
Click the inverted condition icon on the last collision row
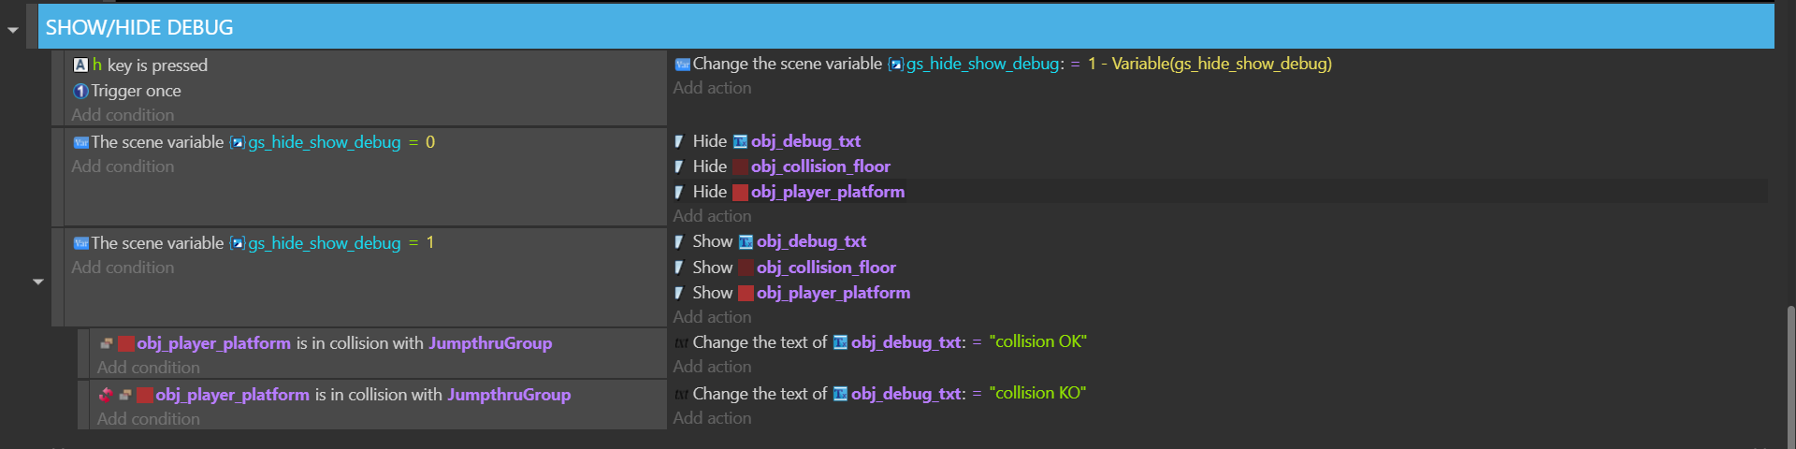click(106, 395)
